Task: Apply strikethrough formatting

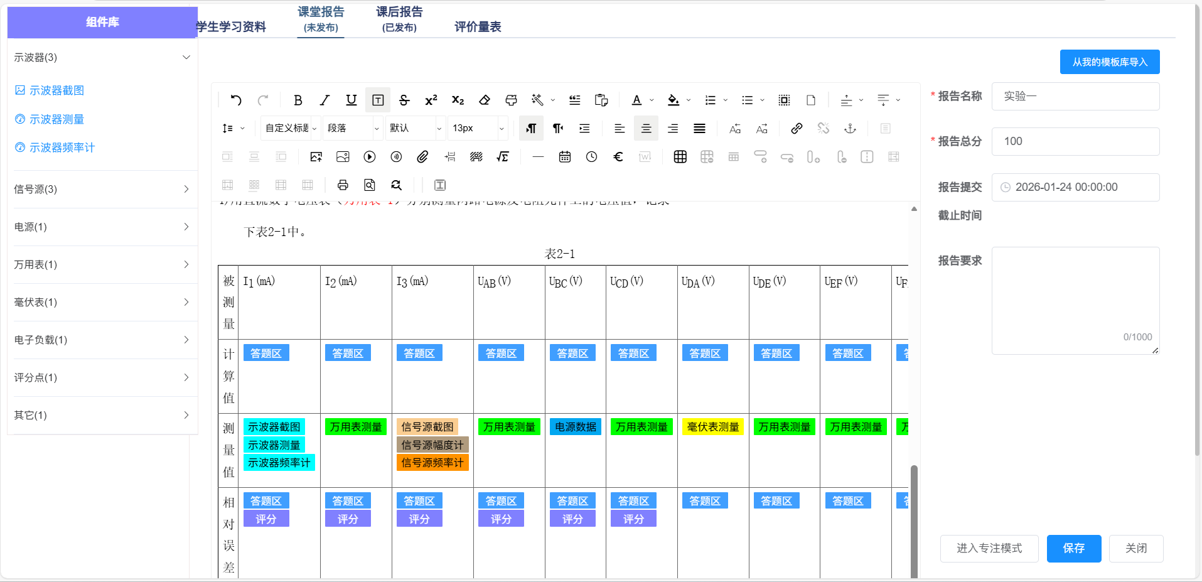Action: click(x=404, y=100)
